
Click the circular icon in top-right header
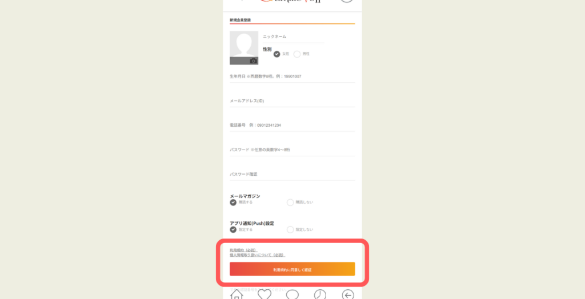347,2
